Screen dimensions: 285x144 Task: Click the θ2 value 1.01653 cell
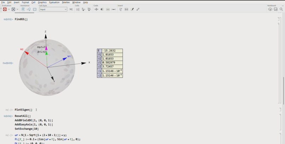pos(112,59)
